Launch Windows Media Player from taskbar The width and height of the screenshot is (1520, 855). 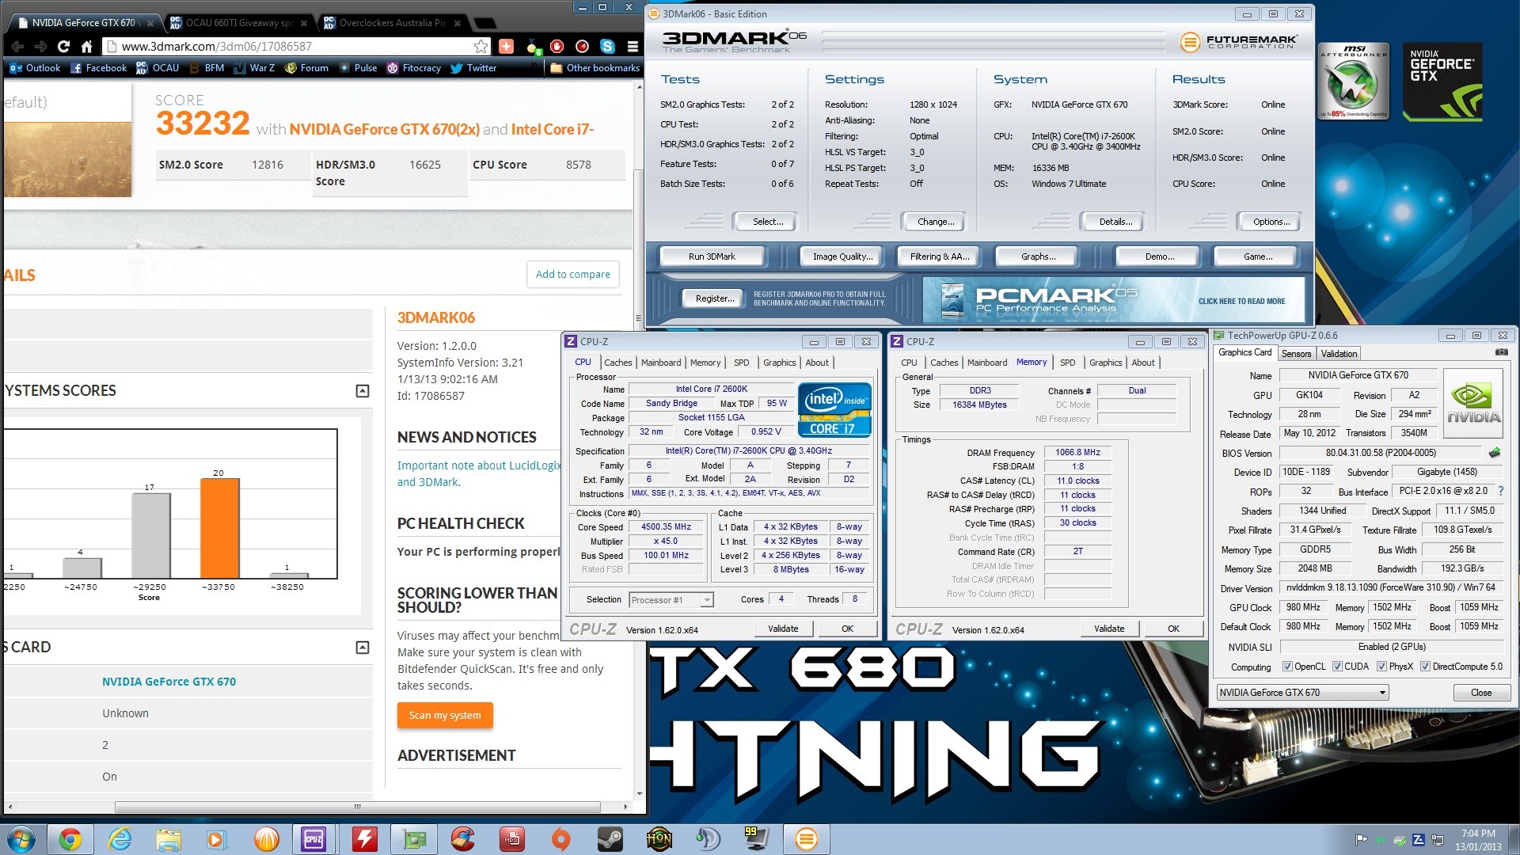pos(216,839)
